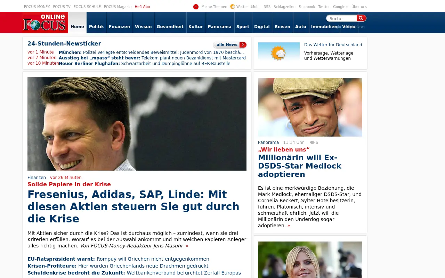Click the weather sun and cloud image
The width and height of the screenshot is (445, 278).
tap(279, 52)
